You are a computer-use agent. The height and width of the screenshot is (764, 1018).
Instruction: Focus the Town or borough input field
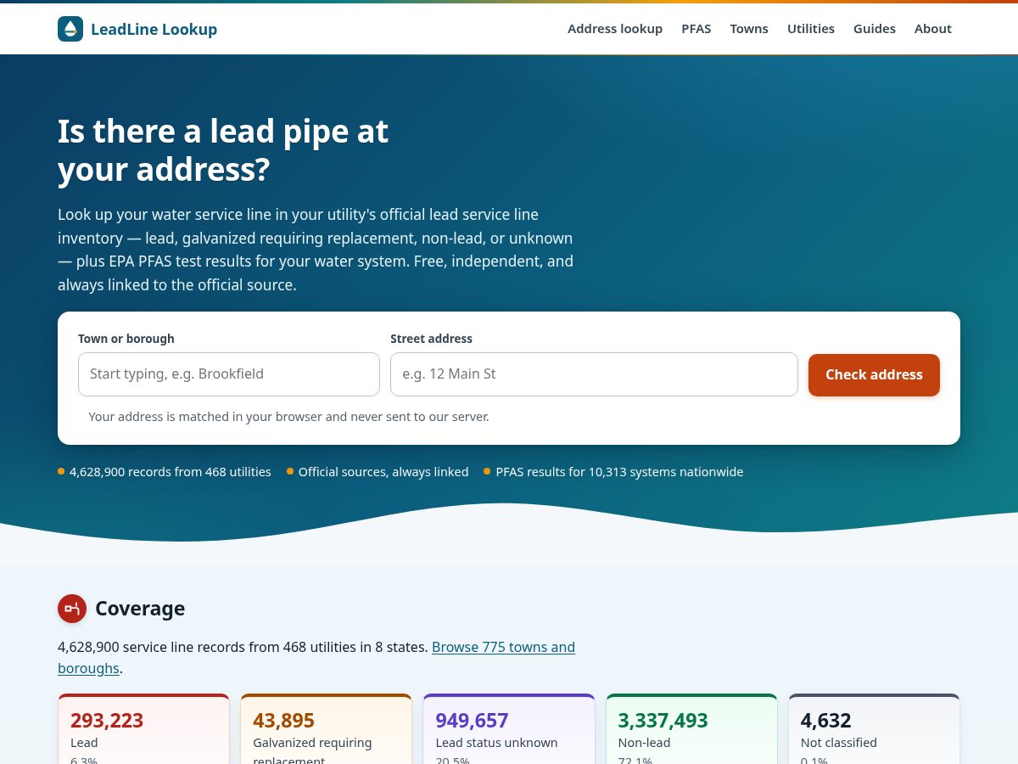click(x=229, y=374)
